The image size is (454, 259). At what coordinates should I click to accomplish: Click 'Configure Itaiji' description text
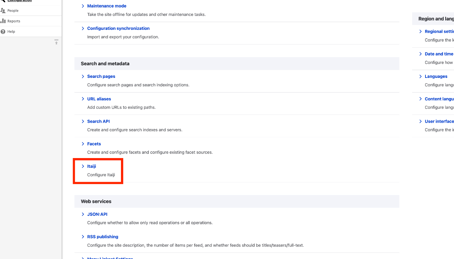(101, 175)
